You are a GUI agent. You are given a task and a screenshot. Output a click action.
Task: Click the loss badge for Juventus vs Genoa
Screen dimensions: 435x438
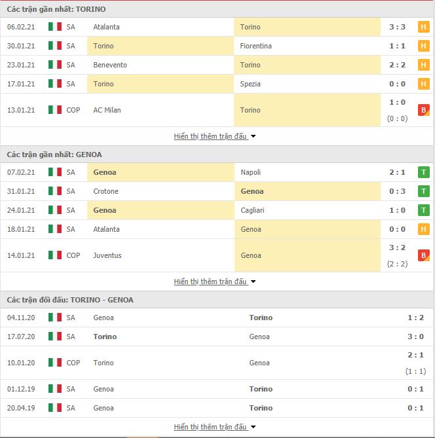tap(424, 255)
